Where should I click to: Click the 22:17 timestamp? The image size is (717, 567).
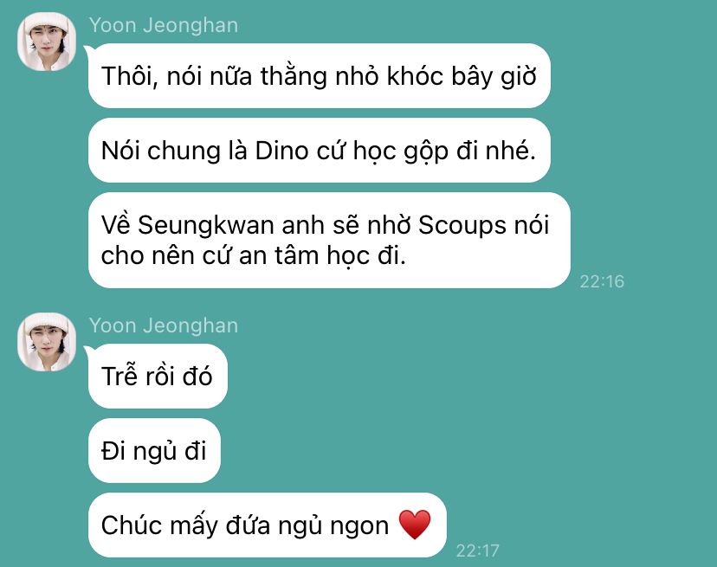(477, 551)
